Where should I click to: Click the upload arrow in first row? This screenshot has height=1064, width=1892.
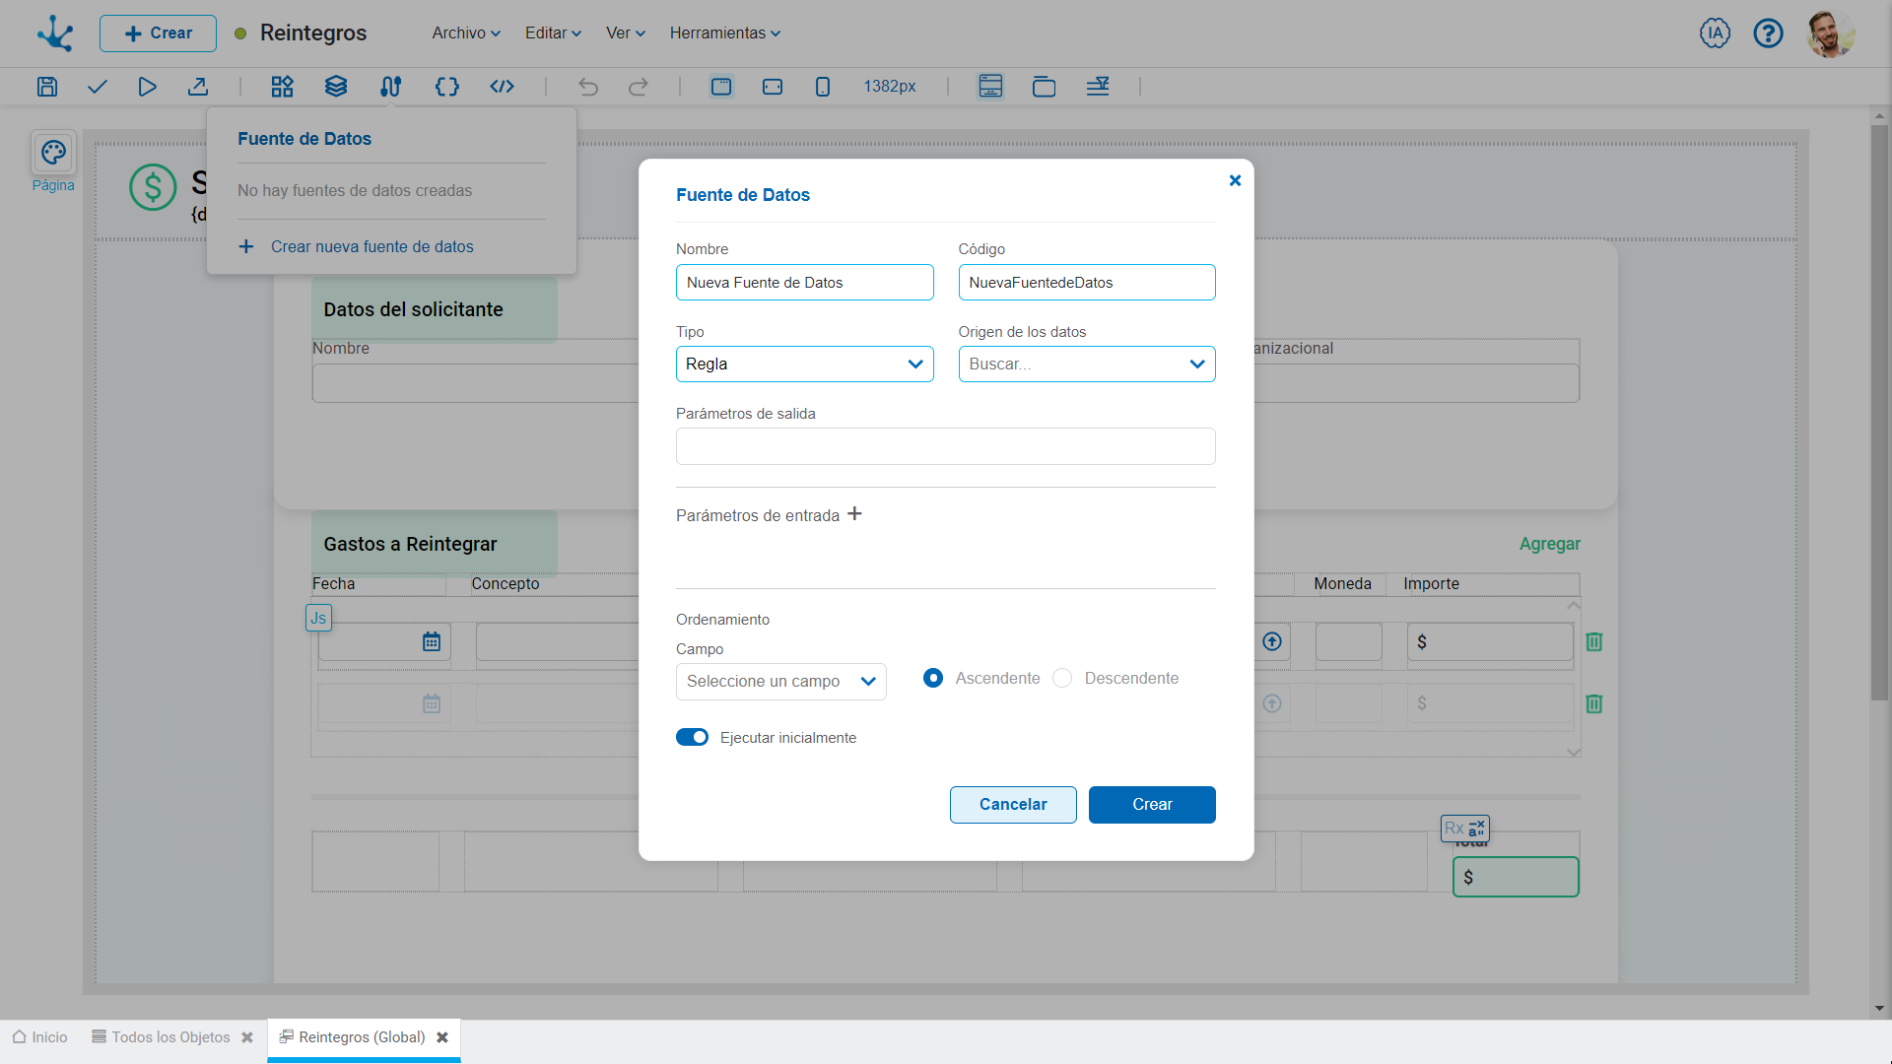1272,642
